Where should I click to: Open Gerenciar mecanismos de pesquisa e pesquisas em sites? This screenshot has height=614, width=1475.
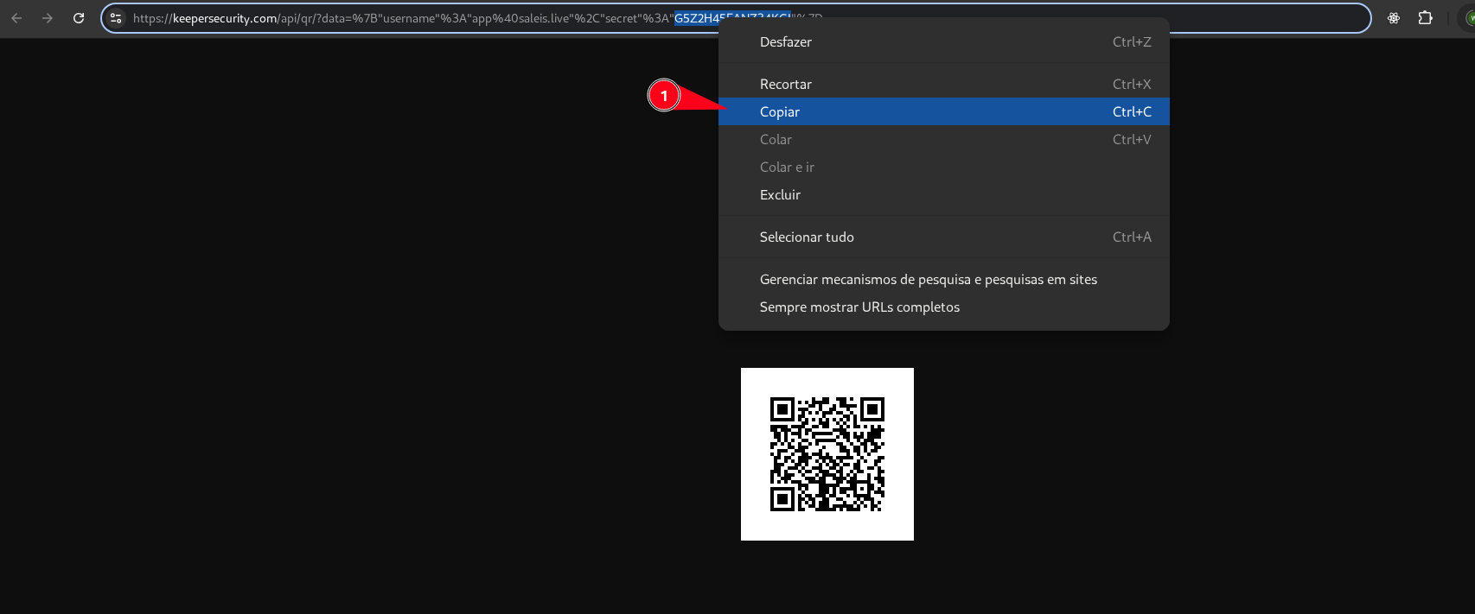(x=944, y=279)
